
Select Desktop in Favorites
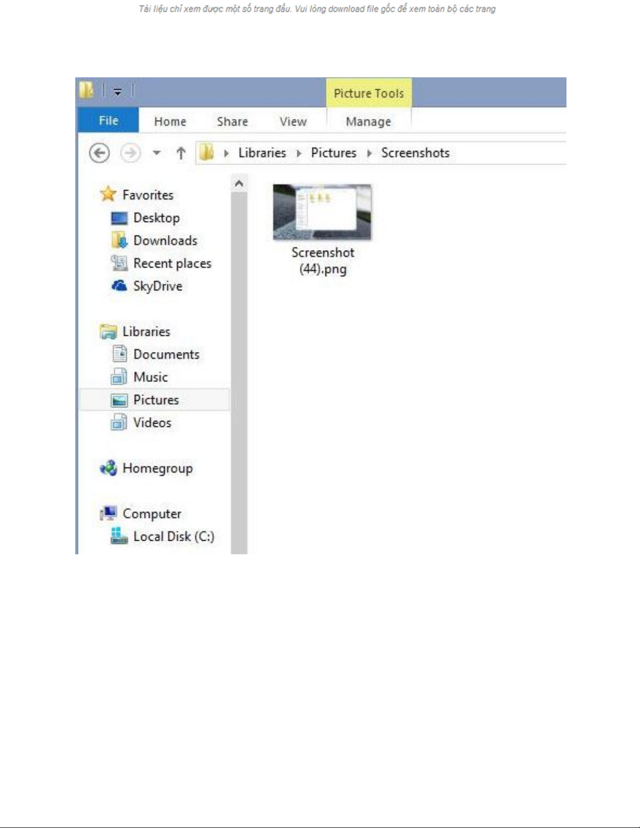coord(156,218)
